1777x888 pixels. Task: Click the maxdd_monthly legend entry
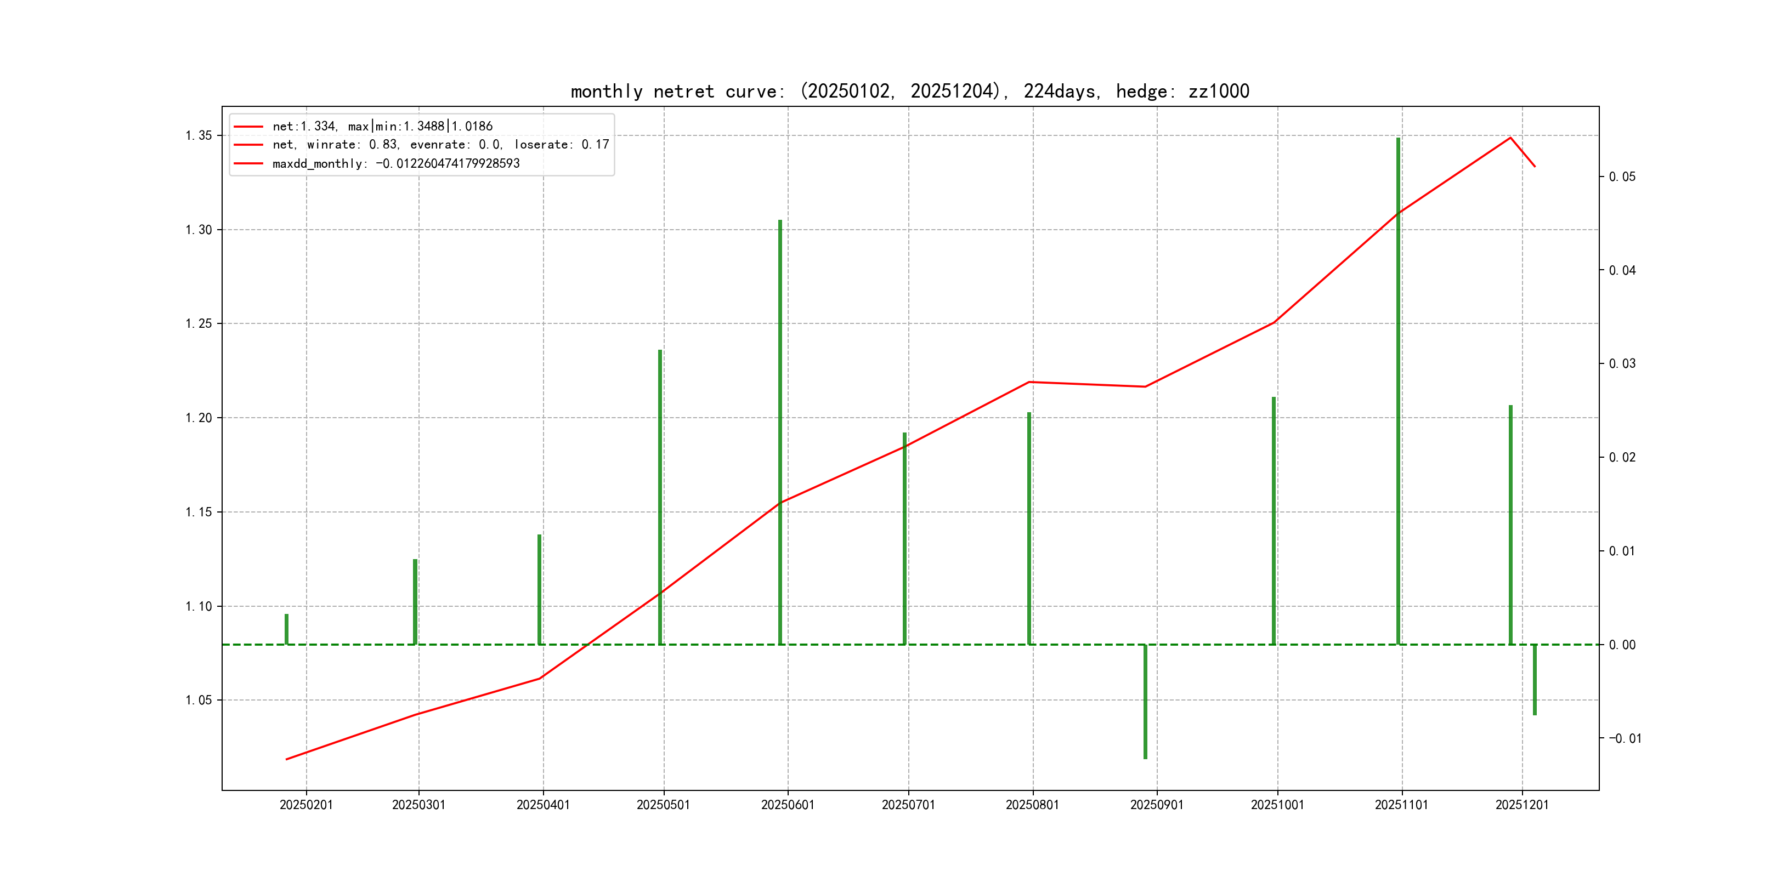[395, 163]
